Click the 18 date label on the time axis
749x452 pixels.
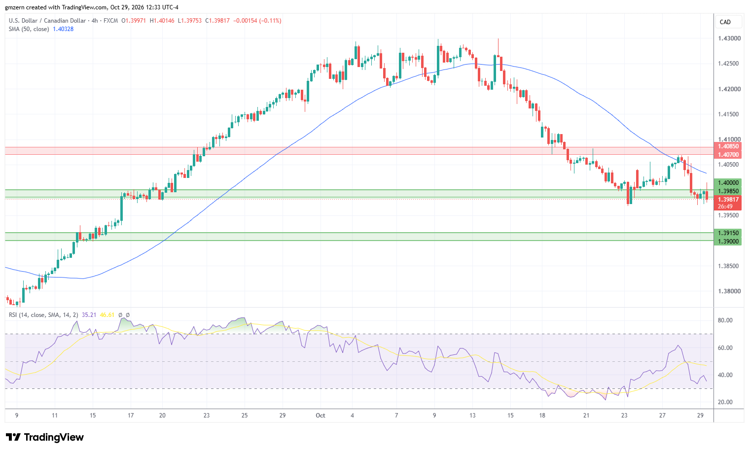542,416
